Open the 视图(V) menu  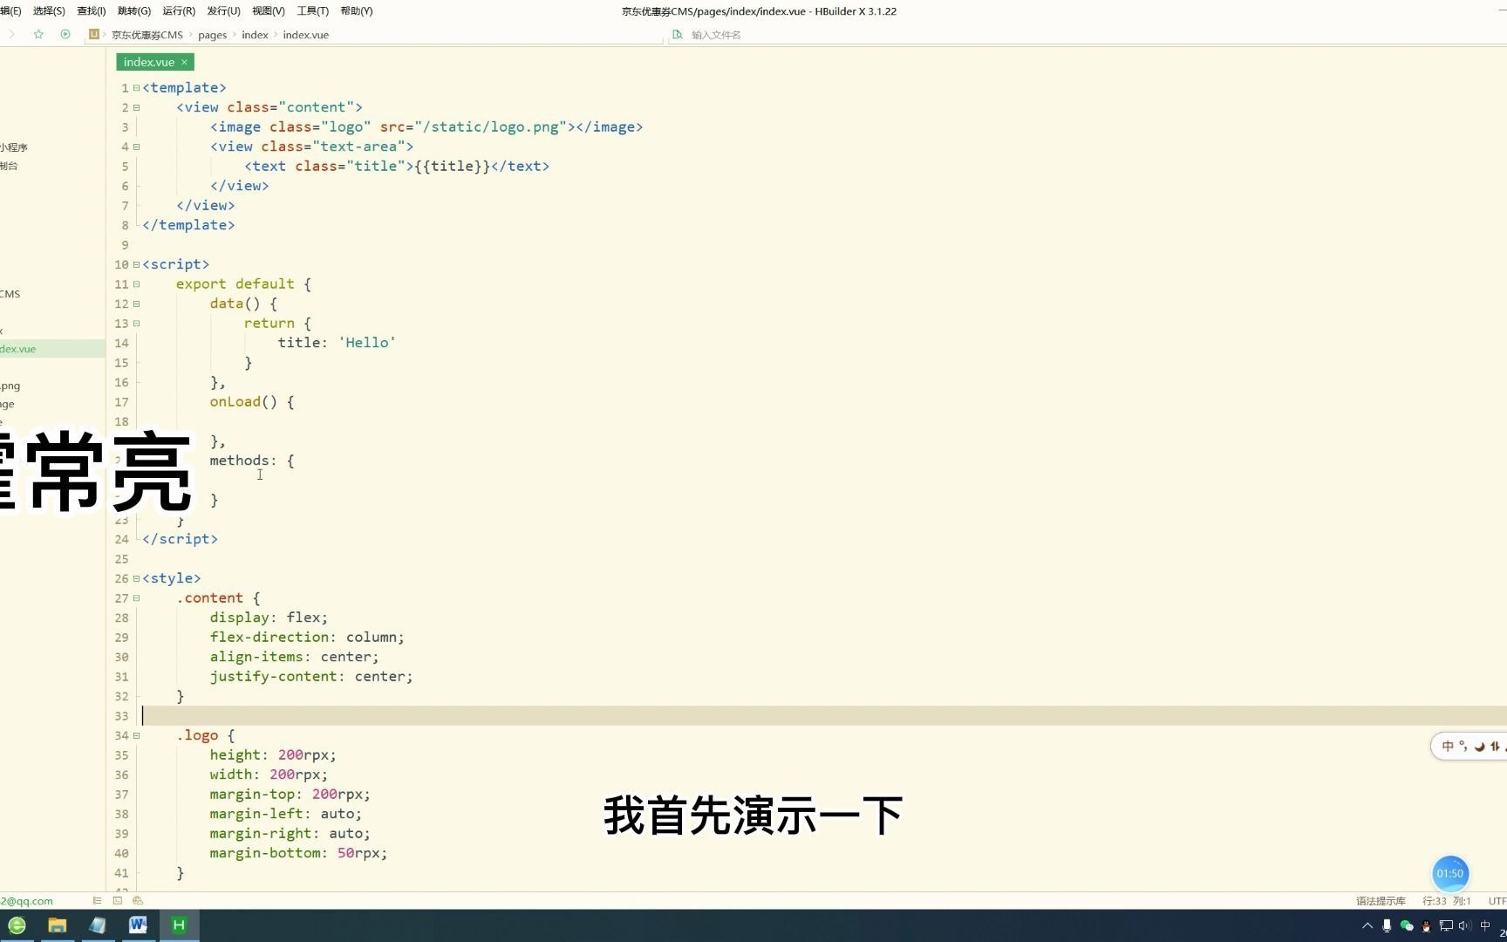pyautogui.click(x=268, y=11)
